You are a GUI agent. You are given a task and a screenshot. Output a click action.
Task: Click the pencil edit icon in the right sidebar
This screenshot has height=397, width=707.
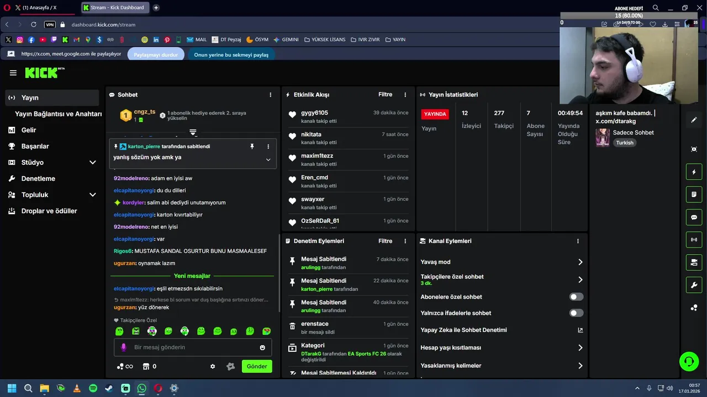tap(694, 120)
